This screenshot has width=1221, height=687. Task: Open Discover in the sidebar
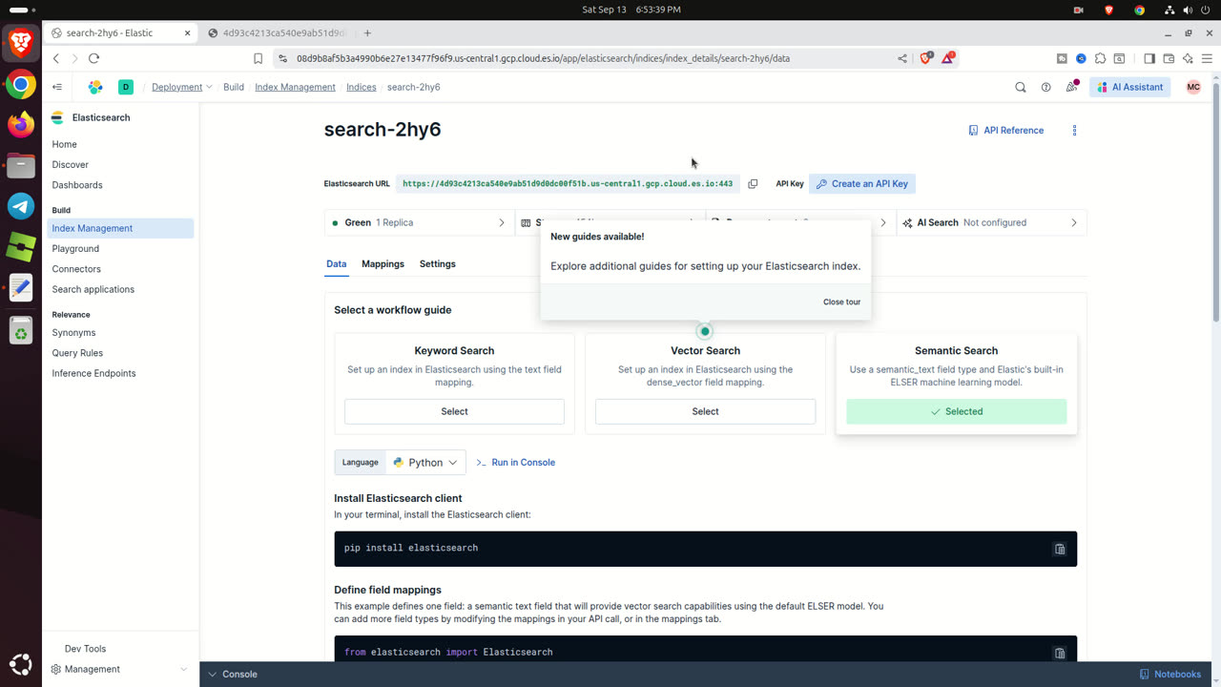pos(70,164)
